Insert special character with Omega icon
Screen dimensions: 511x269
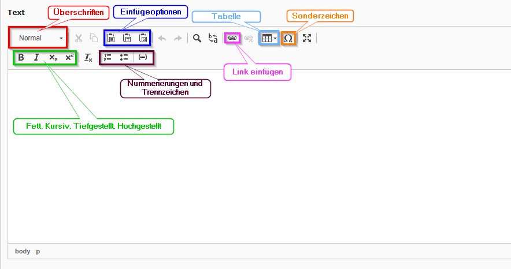(288, 38)
